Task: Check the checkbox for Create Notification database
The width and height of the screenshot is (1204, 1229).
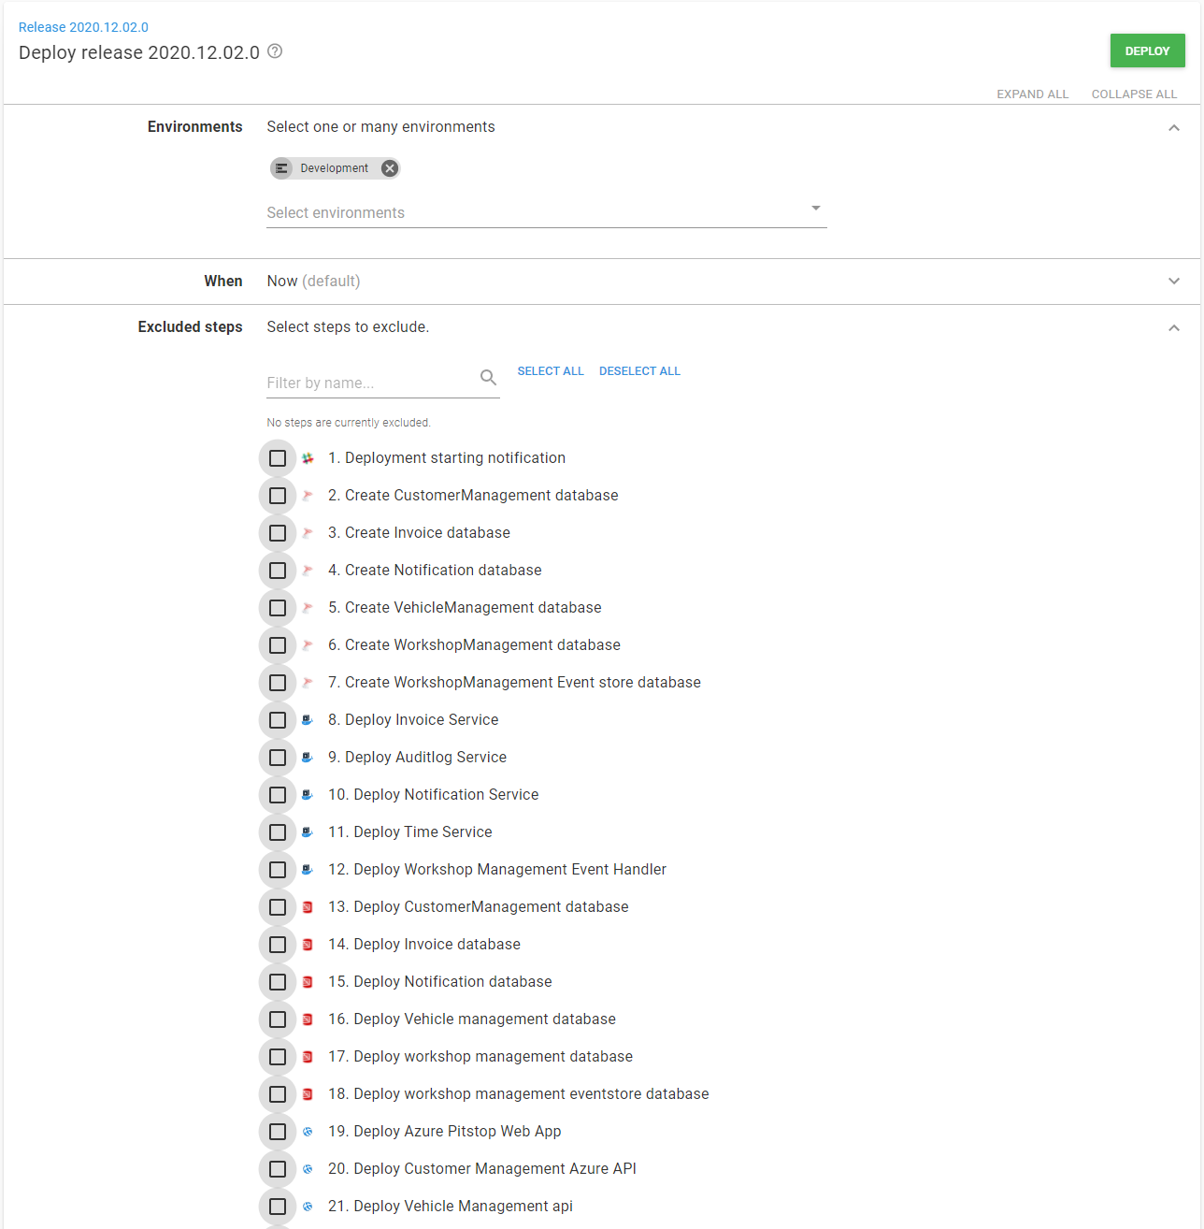Action: pos(278,570)
